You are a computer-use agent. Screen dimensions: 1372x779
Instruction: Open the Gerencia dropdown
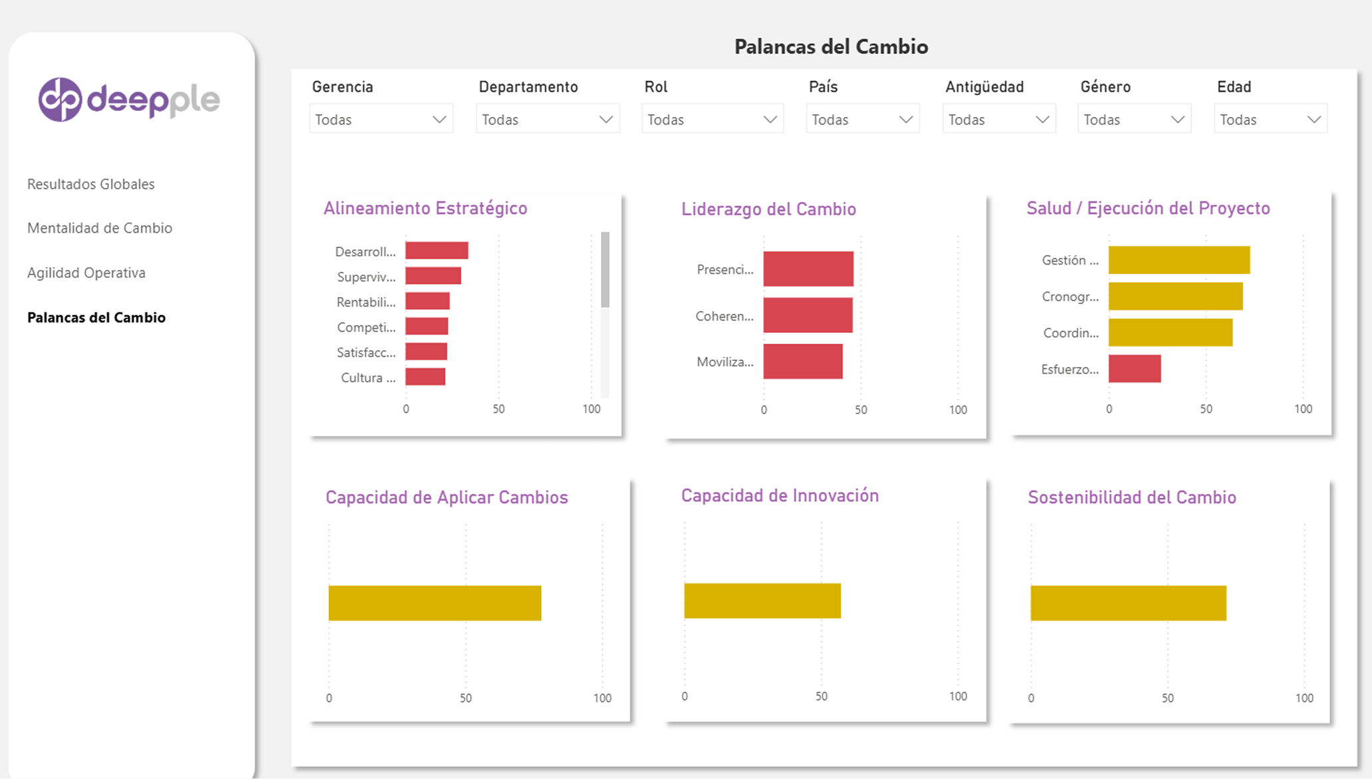click(380, 120)
